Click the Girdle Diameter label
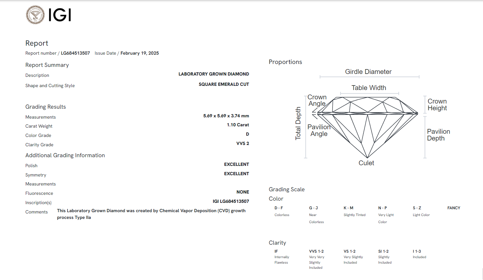This screenshot has width=483, height=280. click(x=368, y=72)
